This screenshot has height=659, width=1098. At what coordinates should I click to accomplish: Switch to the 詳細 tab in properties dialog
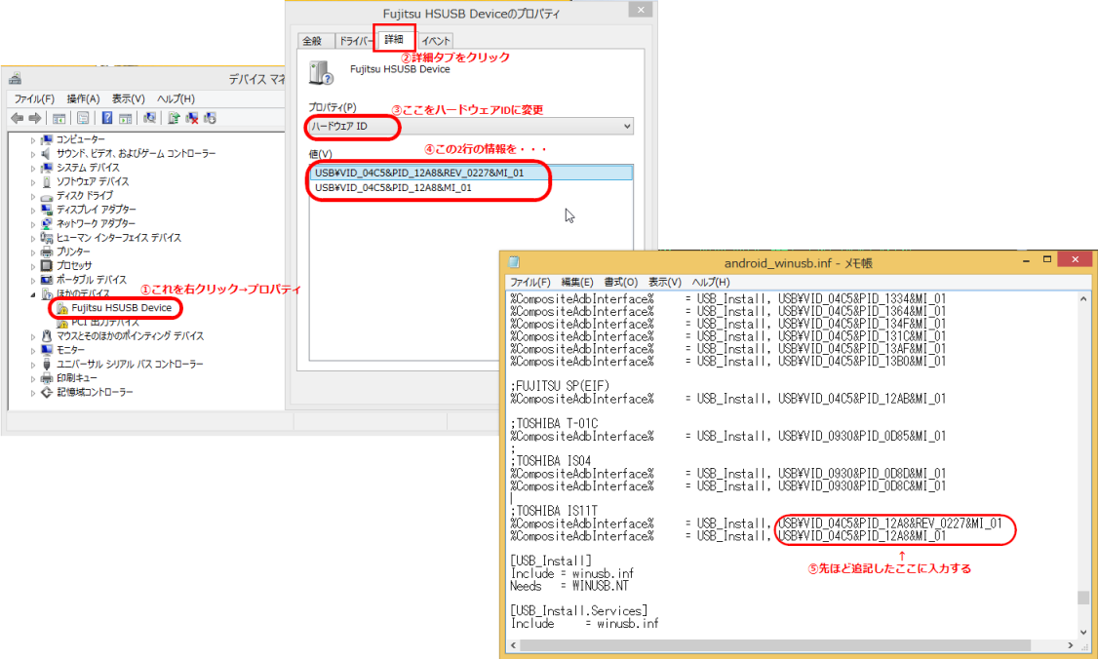click(x=394, y=39)
